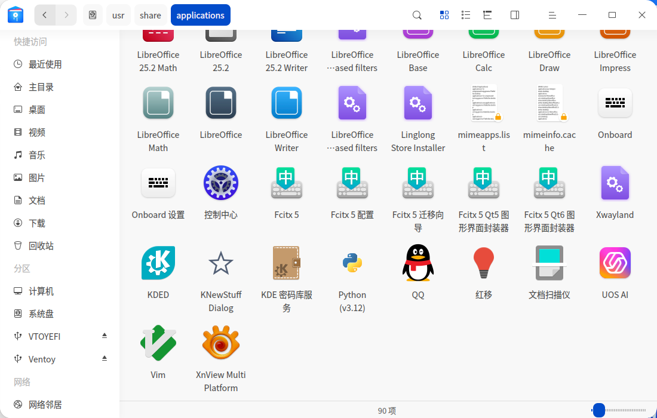Go back with the back arrow button
Viewport: 657px width, 418px height.
click(x=45, y=15)
